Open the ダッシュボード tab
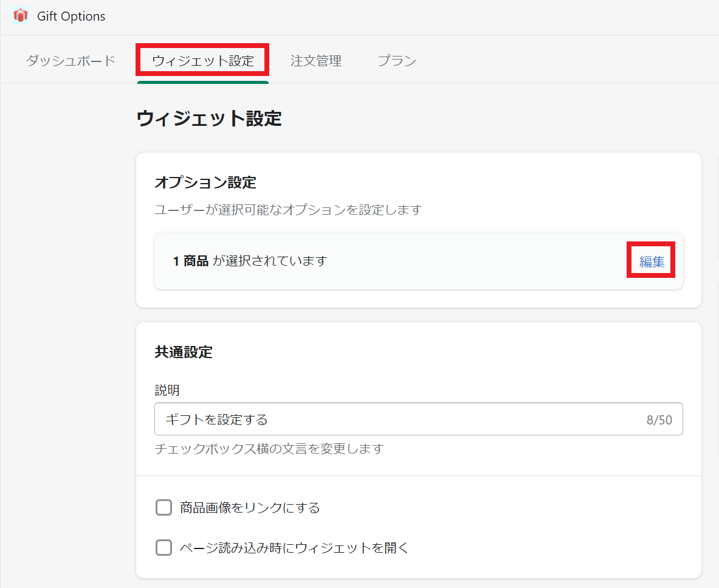This screenshot has height=588, width=719. click(x=71, y=61)
